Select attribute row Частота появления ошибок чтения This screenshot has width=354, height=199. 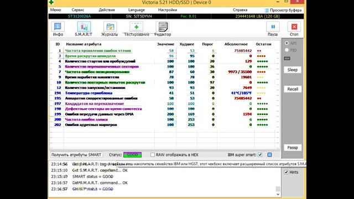[165, 51]
